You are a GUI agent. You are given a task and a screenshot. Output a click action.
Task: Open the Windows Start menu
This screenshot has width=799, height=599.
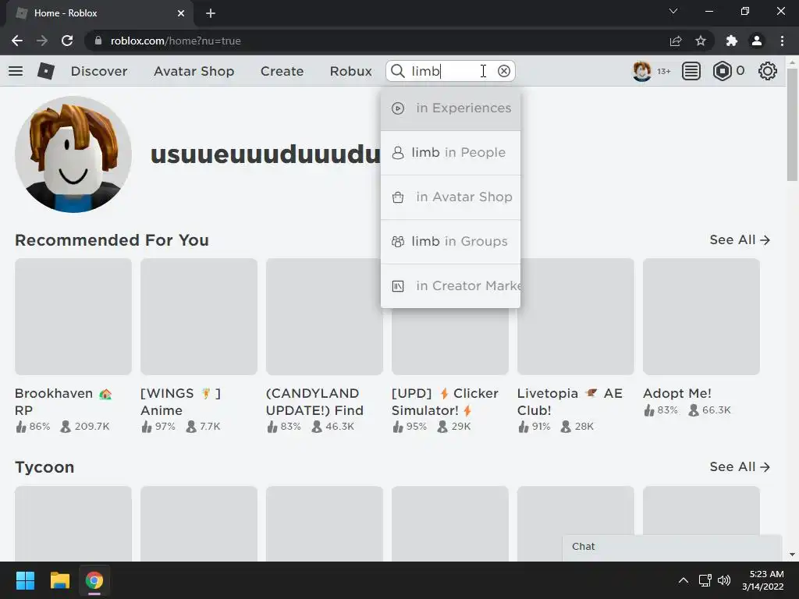[25, 580]
